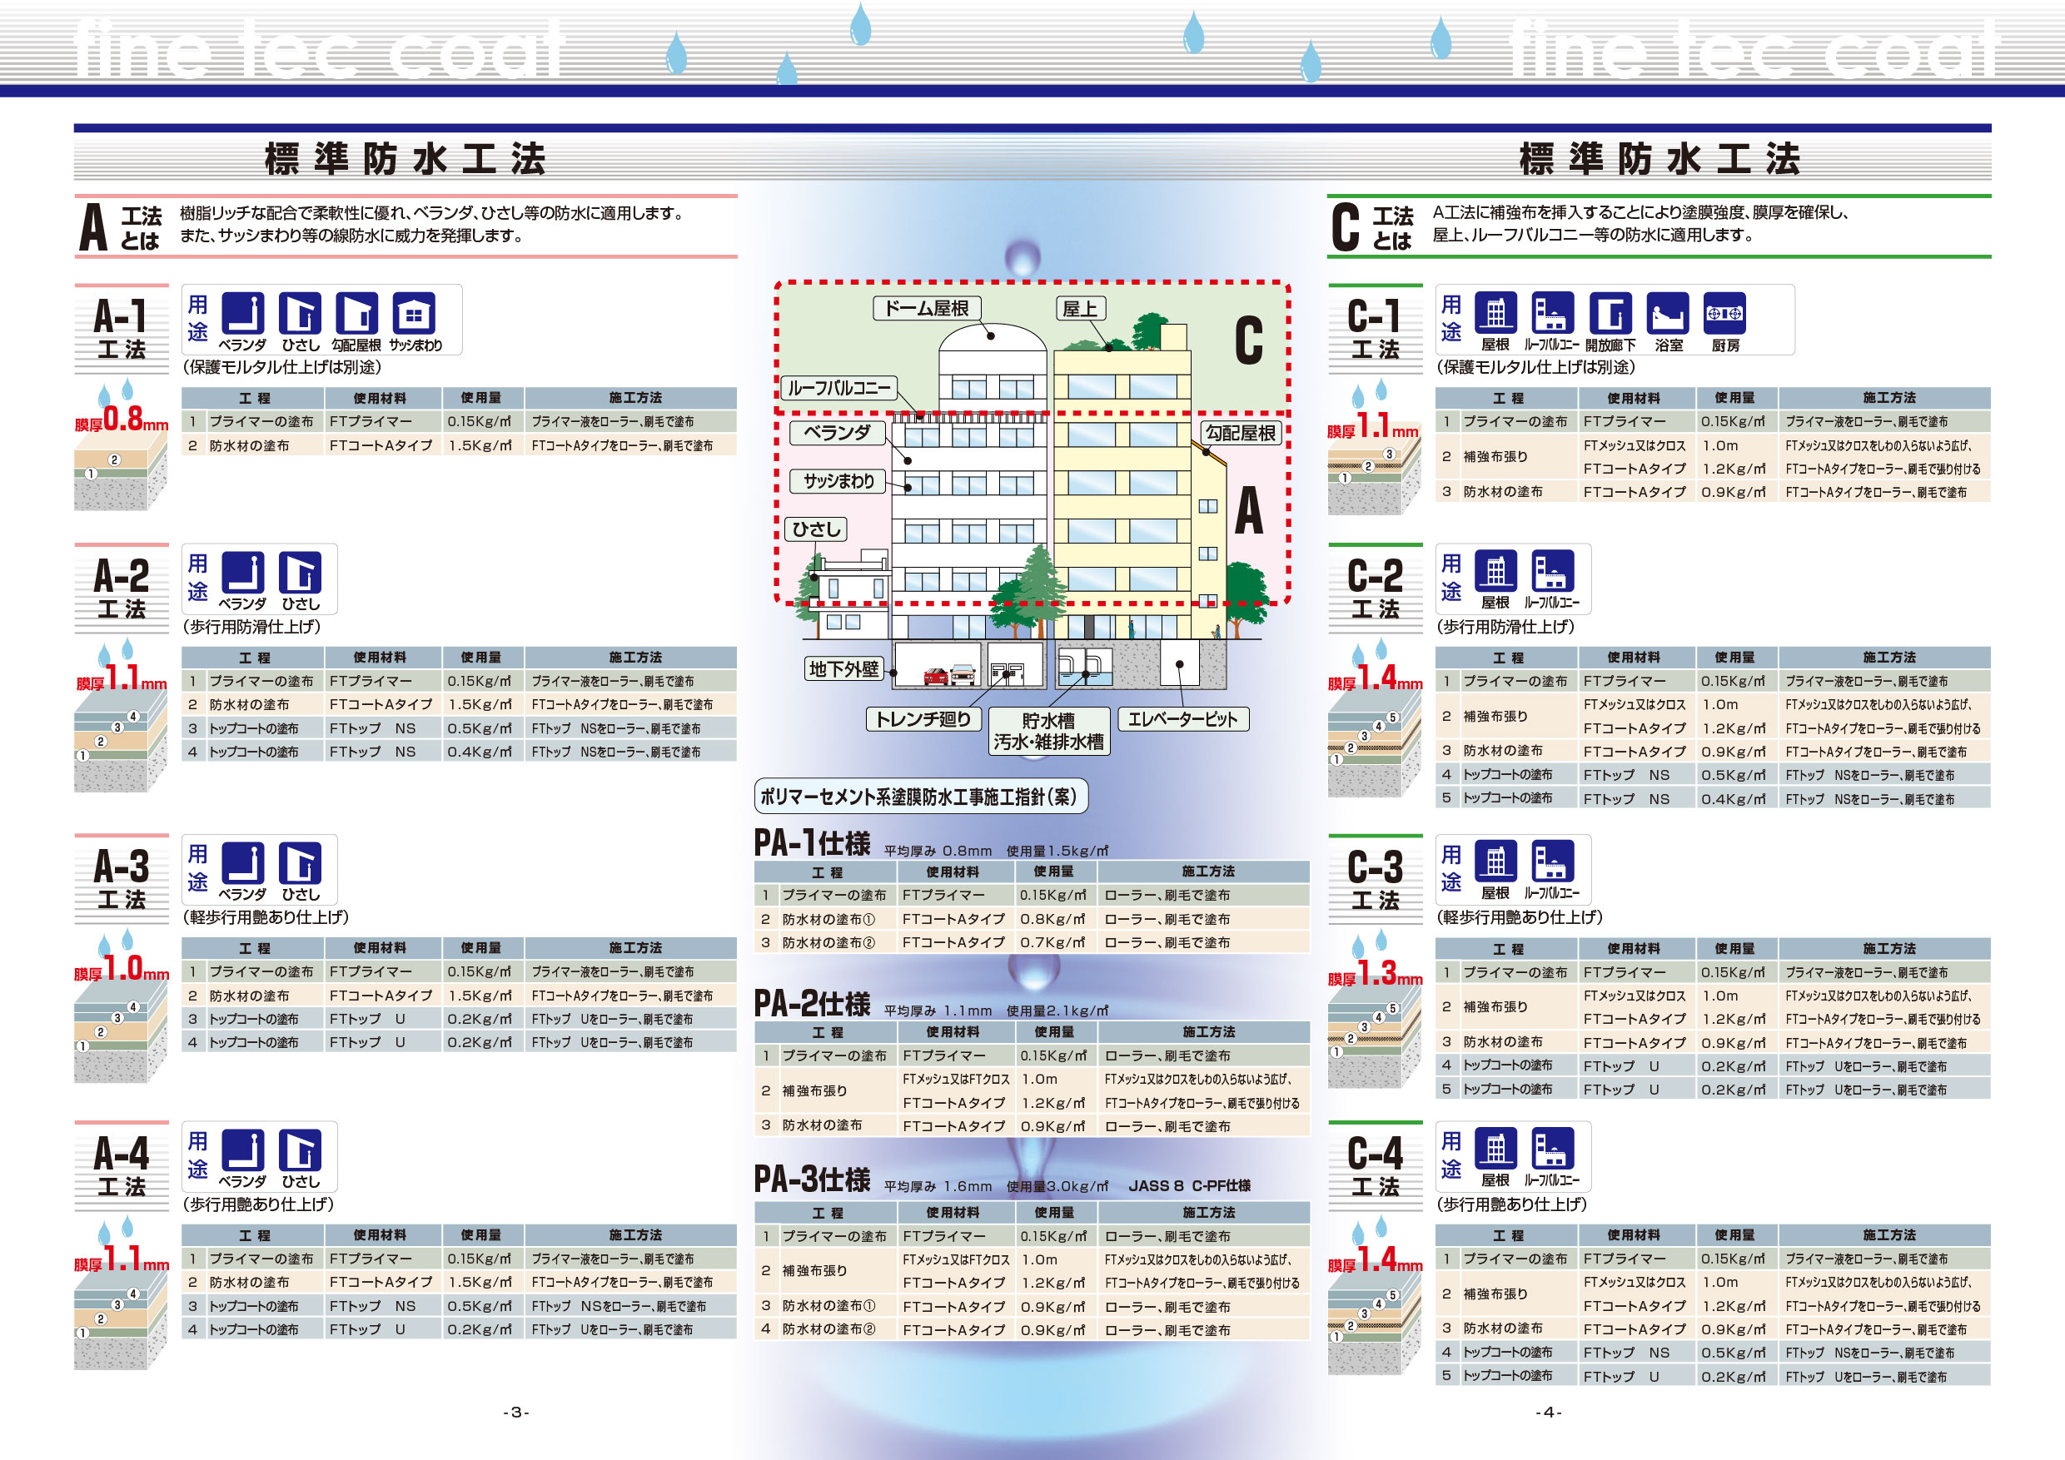The height and width of the screenshot is (1460, 2065).
Task: Click the 厨房 usage icon
Action: [x=1724, y=313]
